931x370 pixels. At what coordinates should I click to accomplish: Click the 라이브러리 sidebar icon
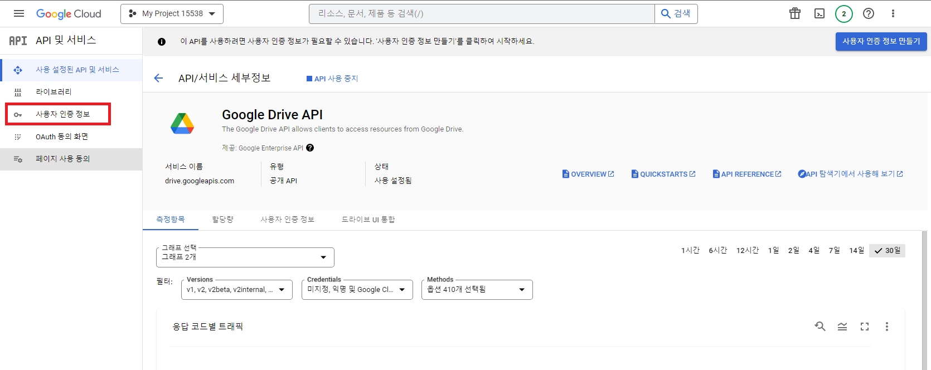point(18,92)
